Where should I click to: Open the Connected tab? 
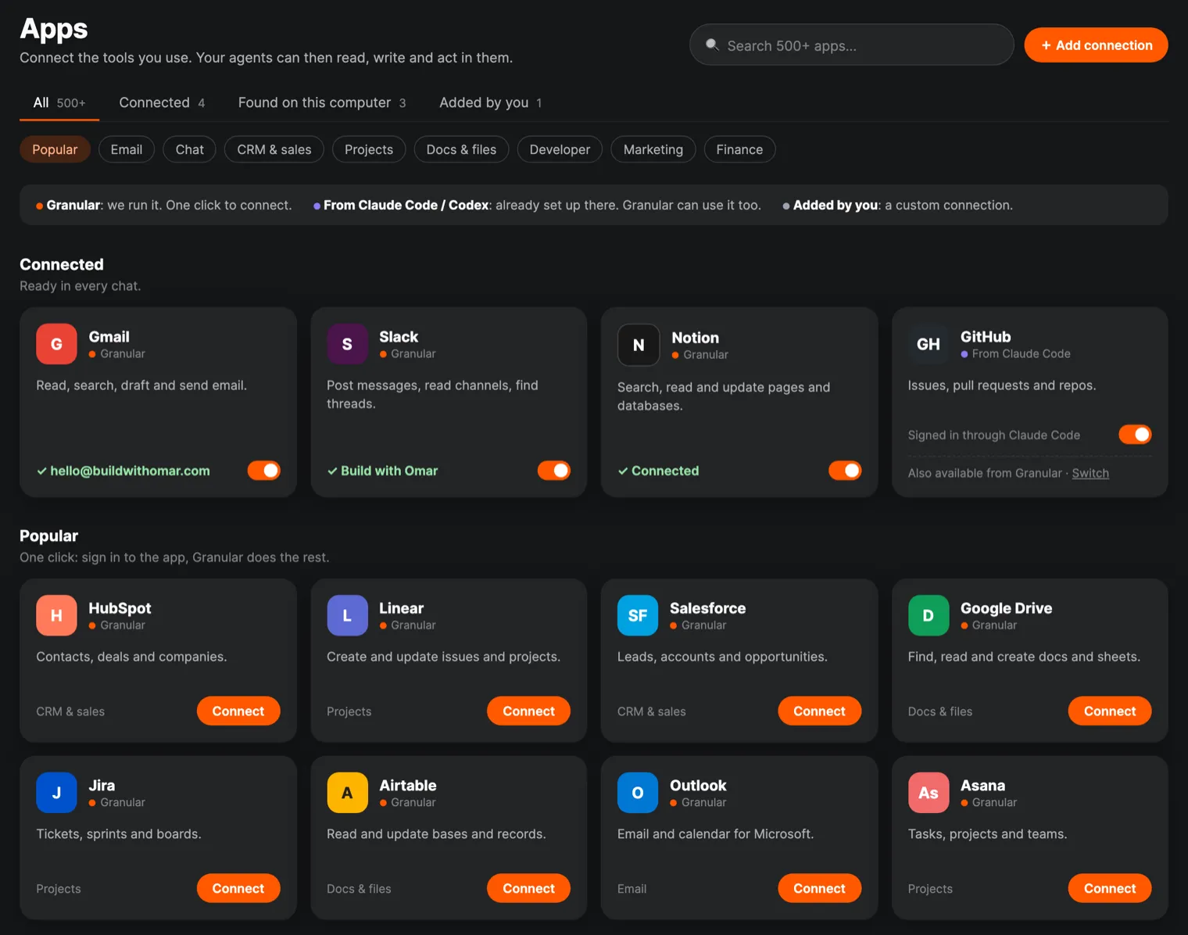coord(162,102)
